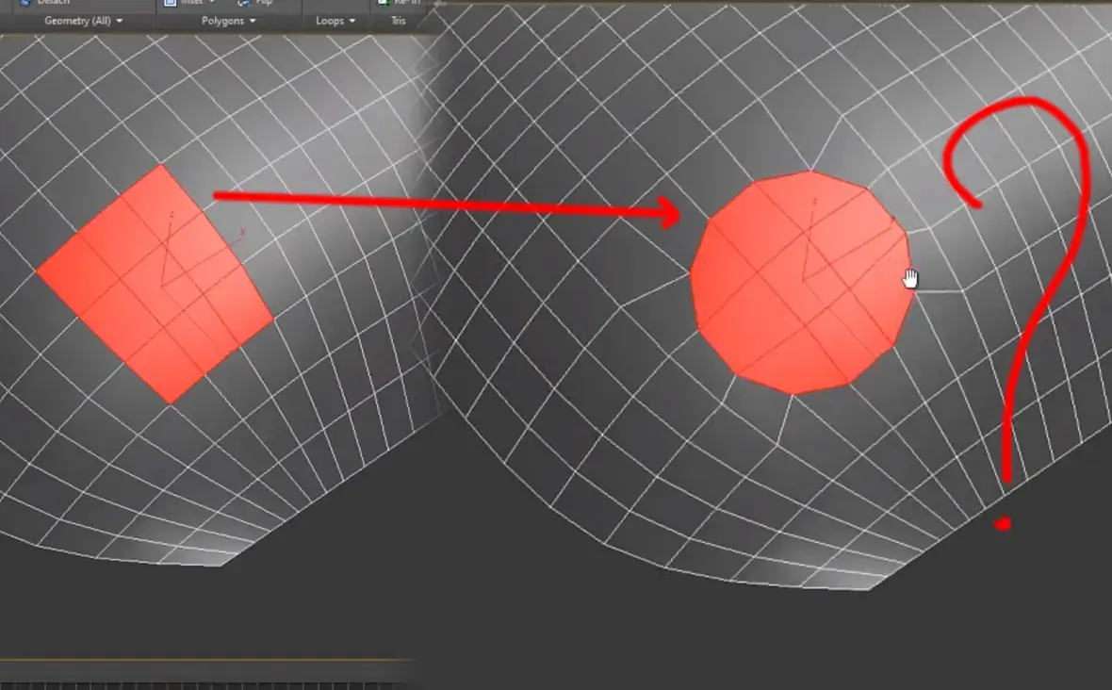1112x690 pixels.
Task: Expand the Polygons ribbon panel
Action: pos(228,21)
